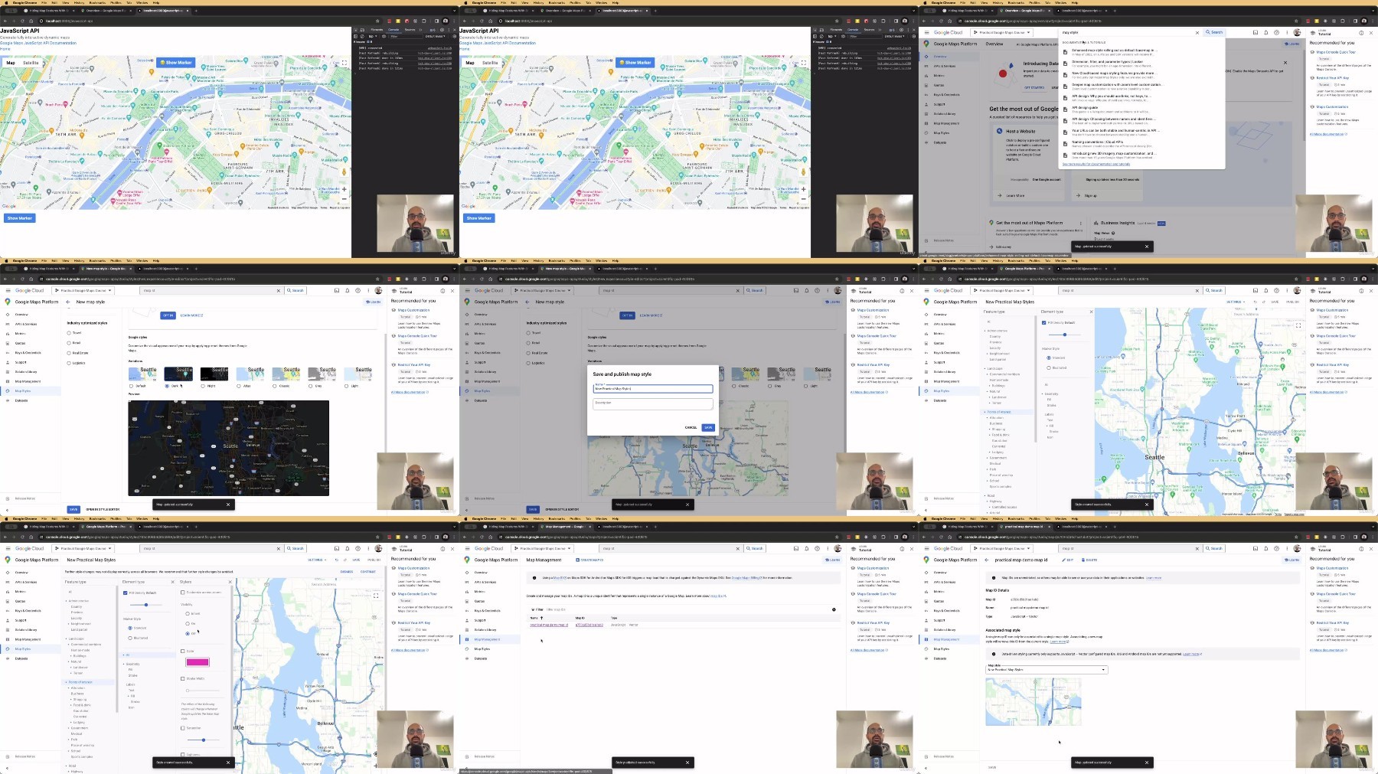Close the Tutorial side panel on the map ID details page

pos(1371,548)
